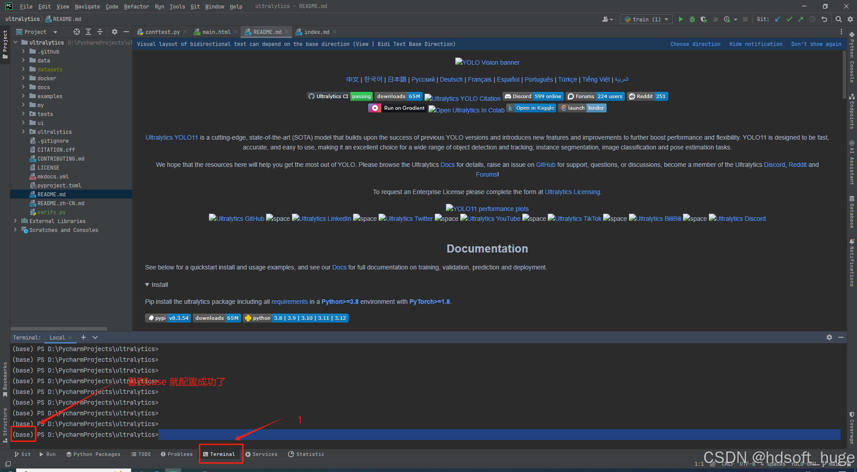Add new terminal session with plus icon
This screenshot has height=472, width=857.
point(83,337)
